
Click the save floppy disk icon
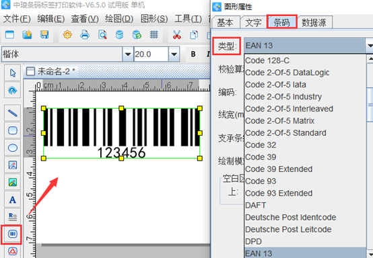(44, 35)
